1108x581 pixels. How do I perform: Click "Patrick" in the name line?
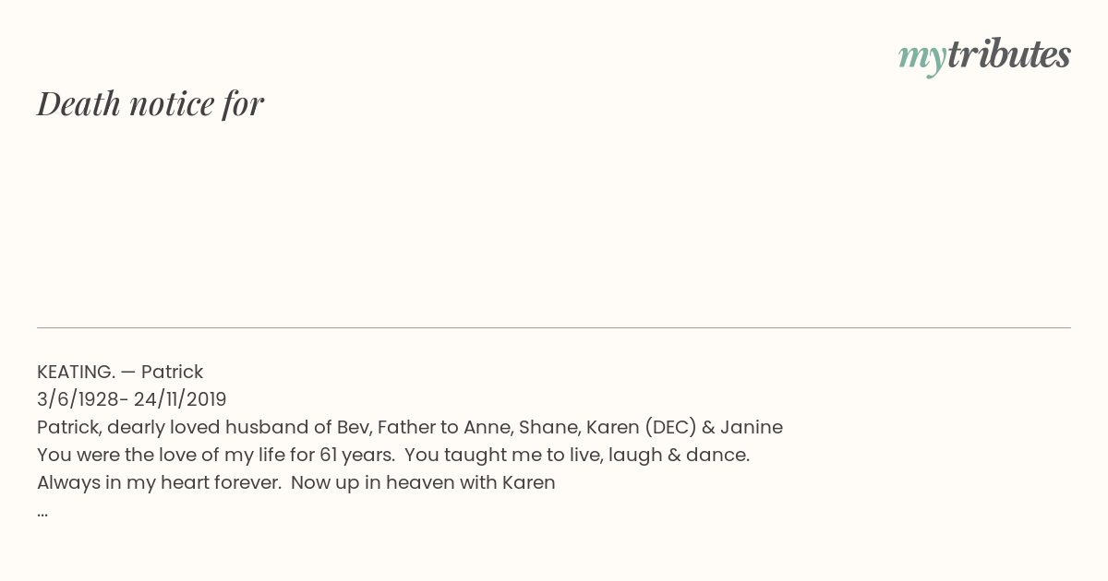coord(172,372)
